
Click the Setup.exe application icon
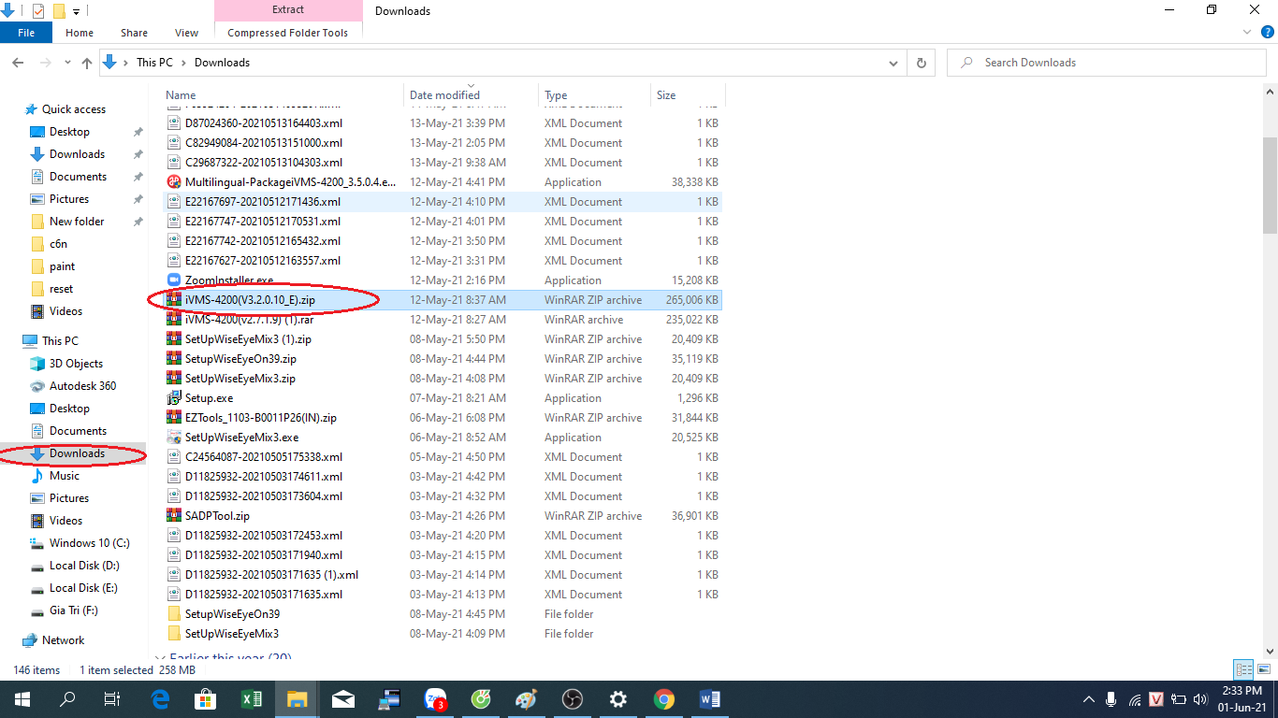(174, 397)
